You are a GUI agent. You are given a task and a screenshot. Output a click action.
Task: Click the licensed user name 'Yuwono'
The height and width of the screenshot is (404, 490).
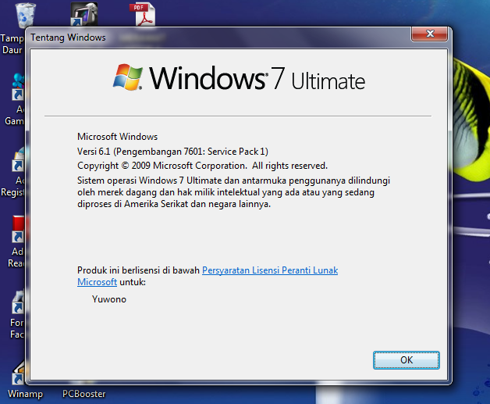109,299
